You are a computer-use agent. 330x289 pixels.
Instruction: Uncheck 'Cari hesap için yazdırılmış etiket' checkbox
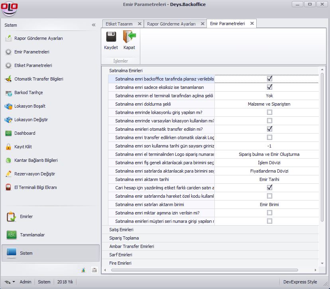pyautogui.click(x=269, y=187)
